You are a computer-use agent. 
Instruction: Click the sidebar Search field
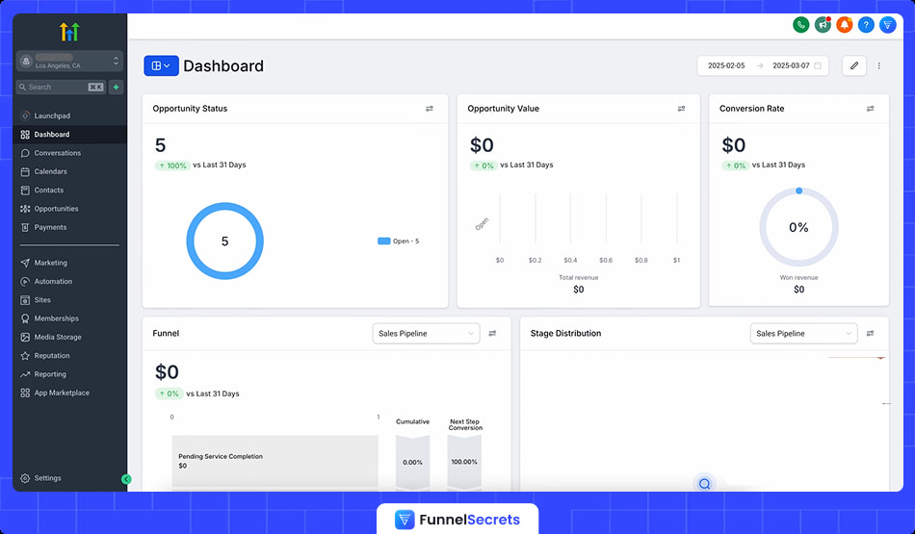tap(61, 87)
